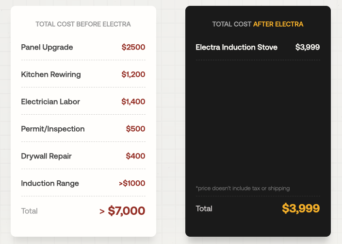
Task: Select the Kitchen Rewiring row label
Action: tap(51, 74)
